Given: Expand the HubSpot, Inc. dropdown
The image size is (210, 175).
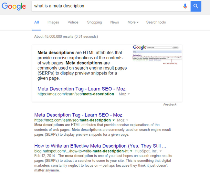Looking at the screenshot, I should 148,151.
